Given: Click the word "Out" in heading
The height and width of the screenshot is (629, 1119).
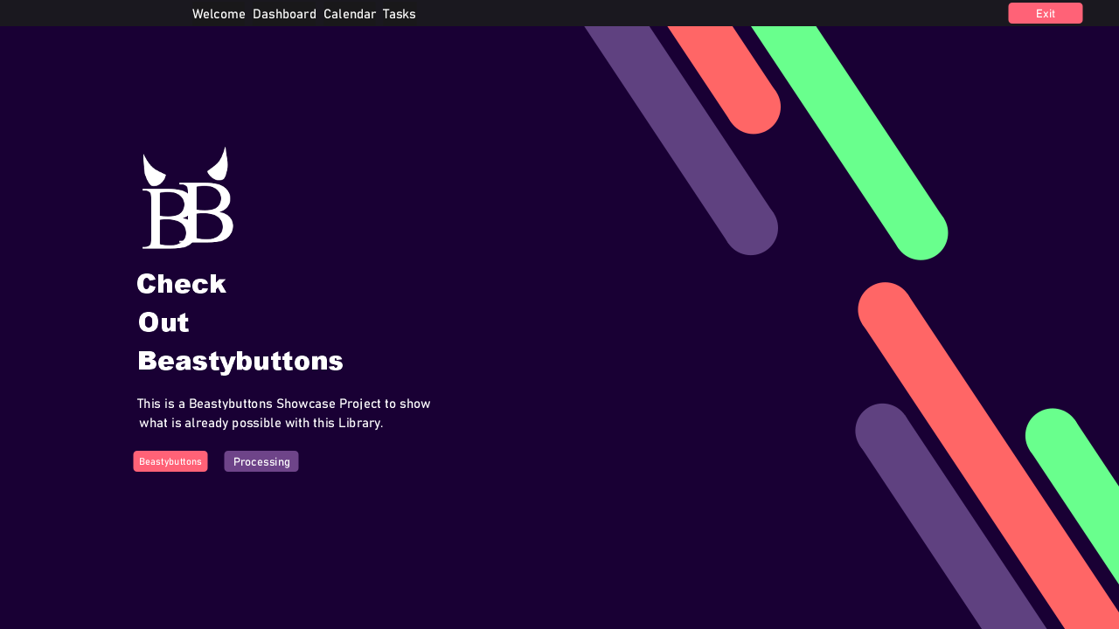Looking at the screenshot, I should [163, 322].
